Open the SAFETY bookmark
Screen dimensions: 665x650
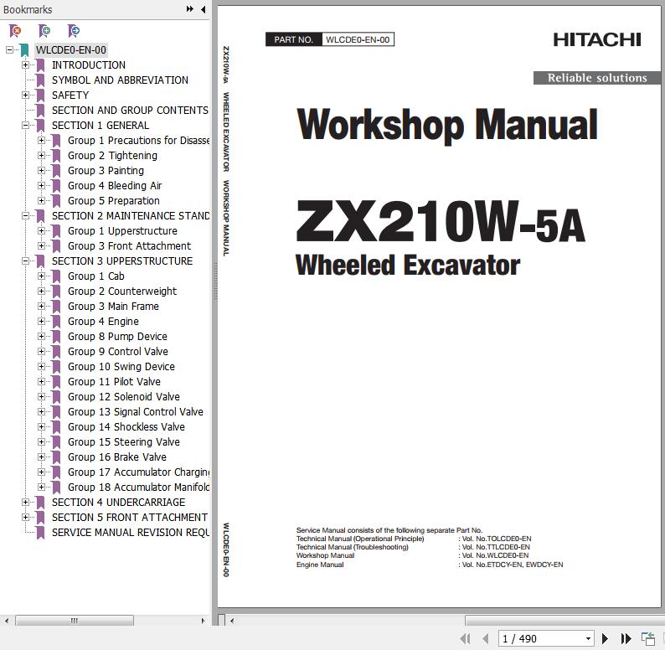point(70,95)
